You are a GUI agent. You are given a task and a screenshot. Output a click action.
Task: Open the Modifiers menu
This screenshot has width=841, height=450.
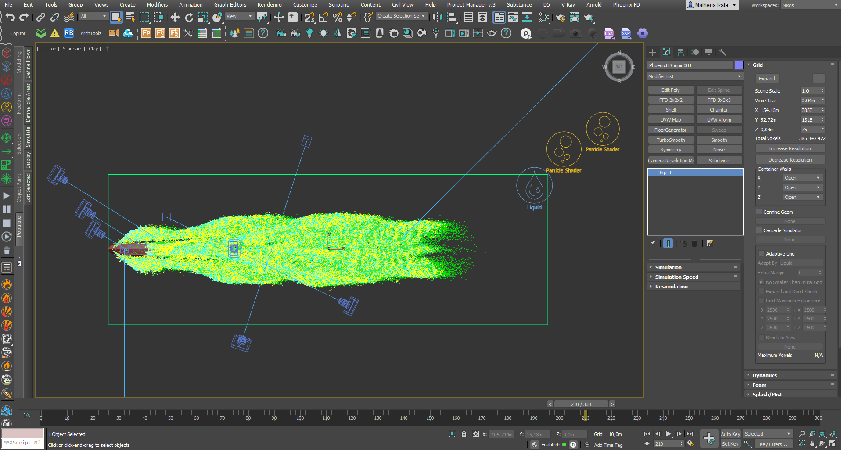[157, 5]
